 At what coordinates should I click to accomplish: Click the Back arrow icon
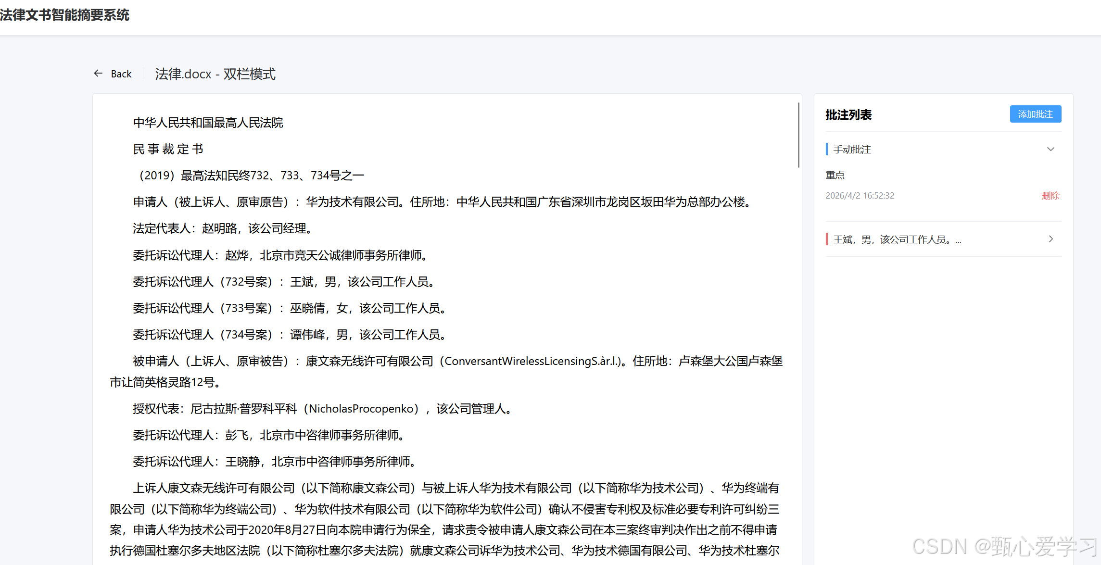point(98,74)
